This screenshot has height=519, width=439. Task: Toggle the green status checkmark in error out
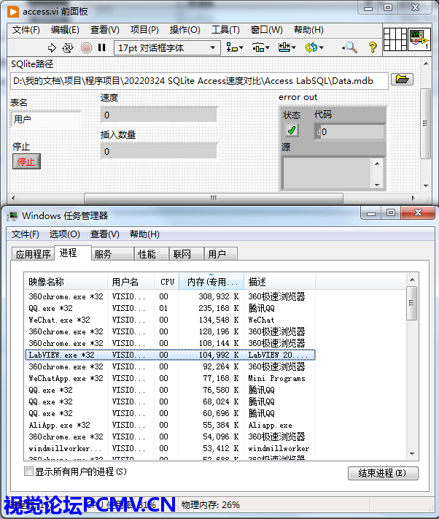(291, 130)
